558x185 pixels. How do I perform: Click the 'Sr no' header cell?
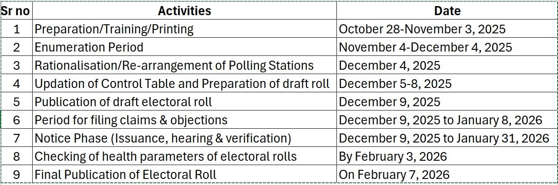click(16, 11)
